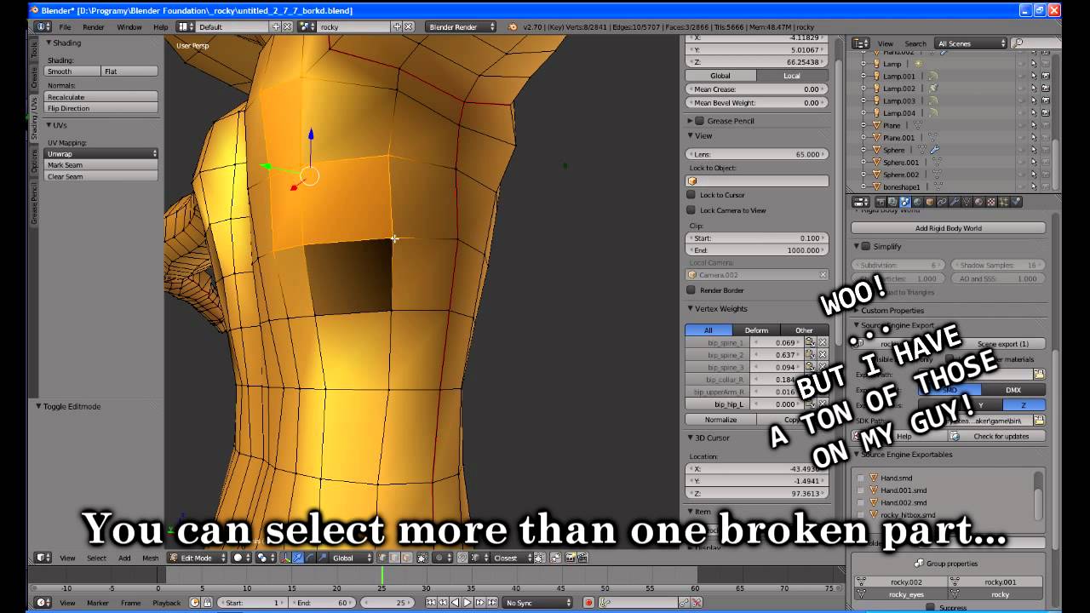This screenshot has width=1090, height=613.
Task: Check the Hand.001.smd exportable checkbox
Action: [x=861, y=490]
